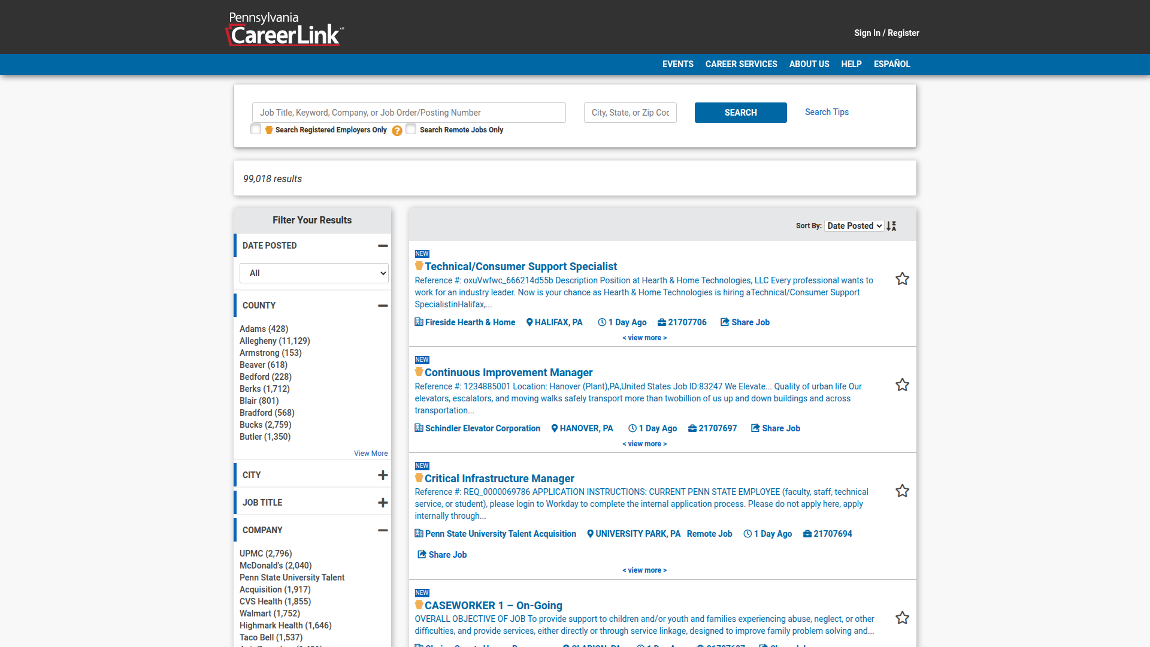
Task: Open the Continuous Improvement Manager job title
Action: tap(509, 373)
